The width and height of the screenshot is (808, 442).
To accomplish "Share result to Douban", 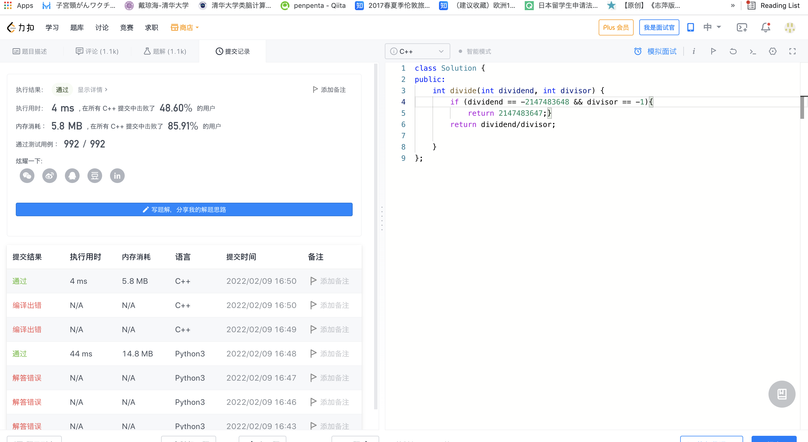I will 95,176.
